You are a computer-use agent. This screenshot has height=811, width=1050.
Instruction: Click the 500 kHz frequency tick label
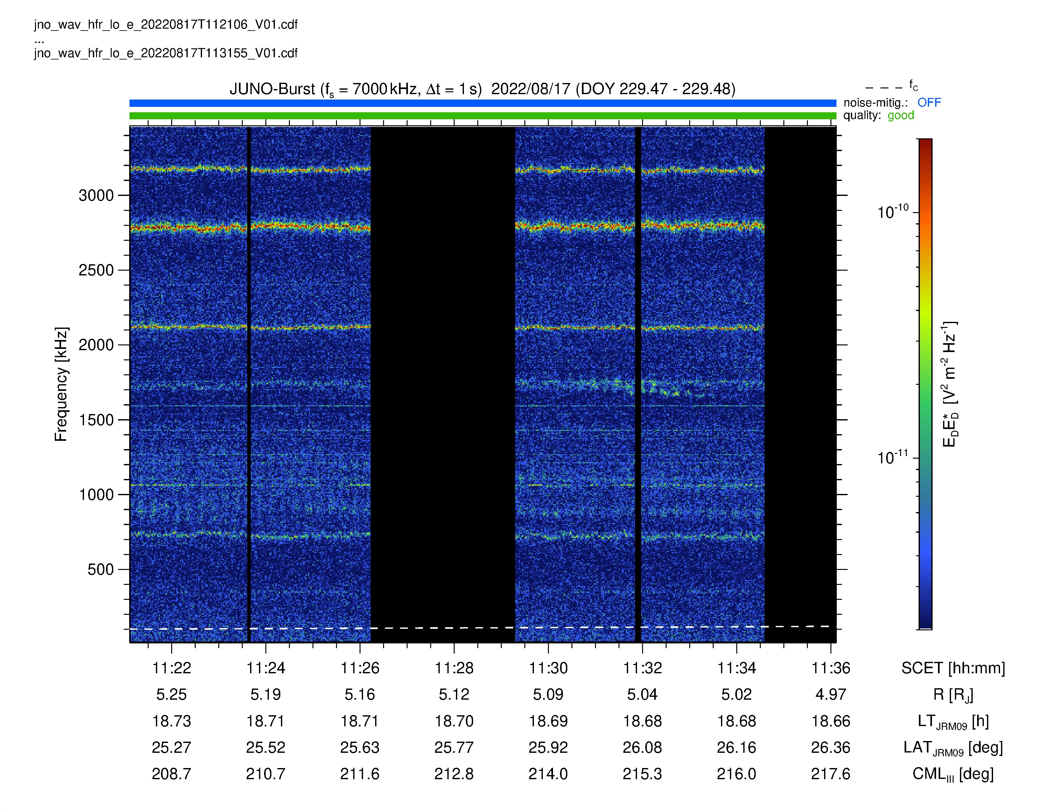[x=101, y=569]
